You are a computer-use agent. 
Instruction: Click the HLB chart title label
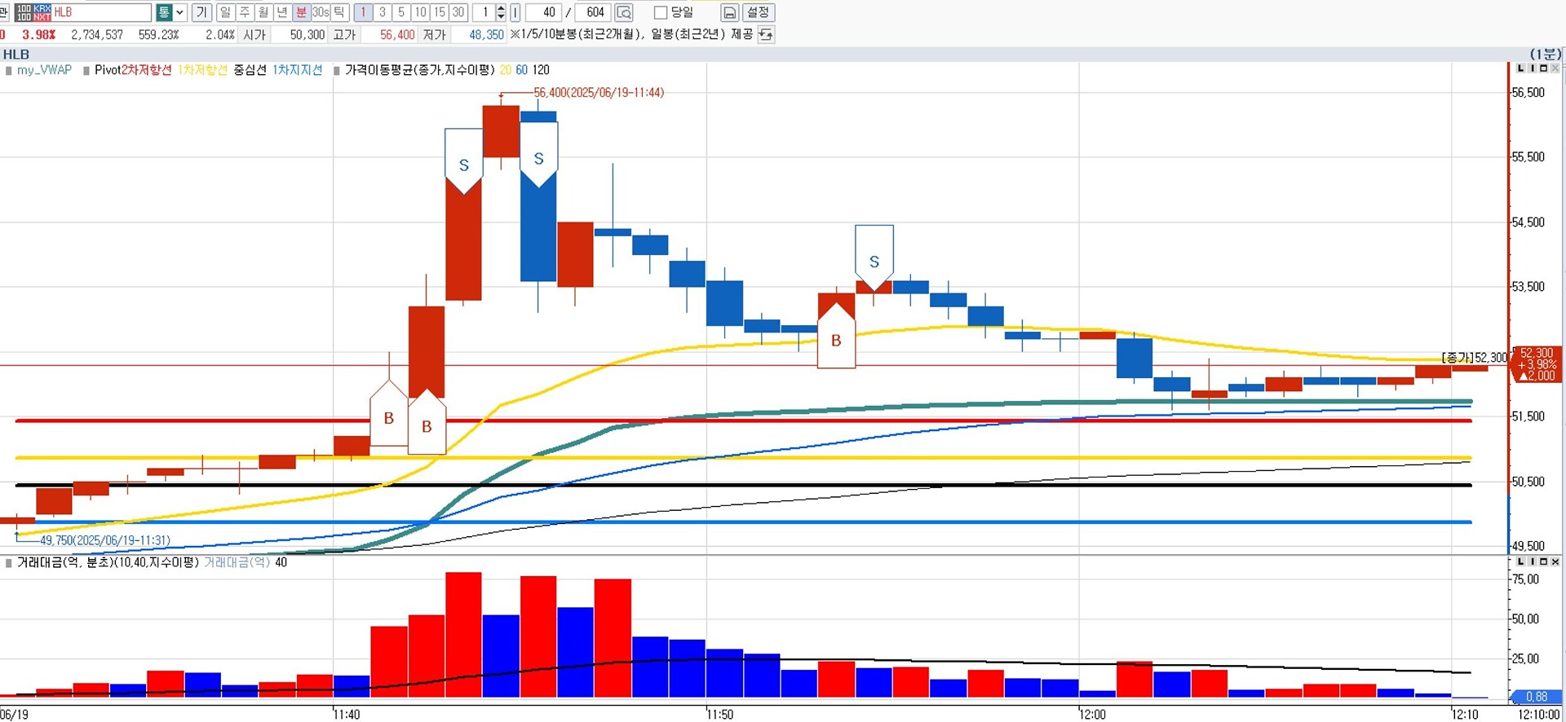click(x=16, y=55)
